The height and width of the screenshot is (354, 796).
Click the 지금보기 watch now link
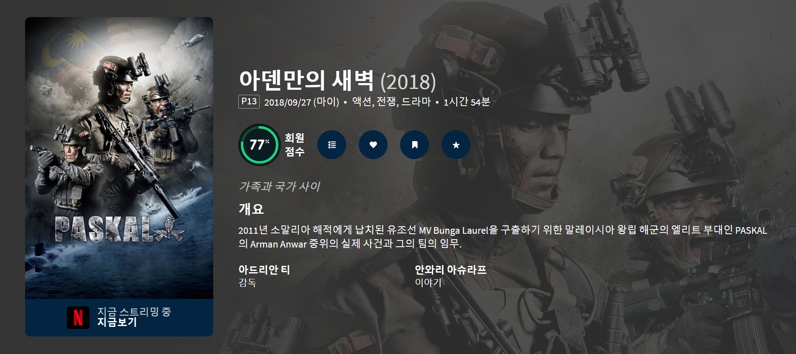point(117,322)
